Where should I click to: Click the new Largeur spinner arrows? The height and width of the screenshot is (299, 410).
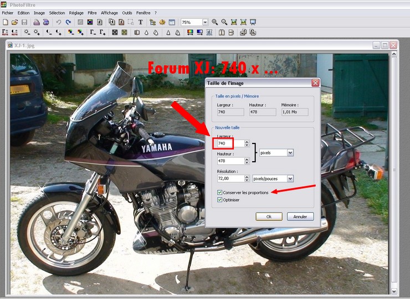[x=247, y=143]
